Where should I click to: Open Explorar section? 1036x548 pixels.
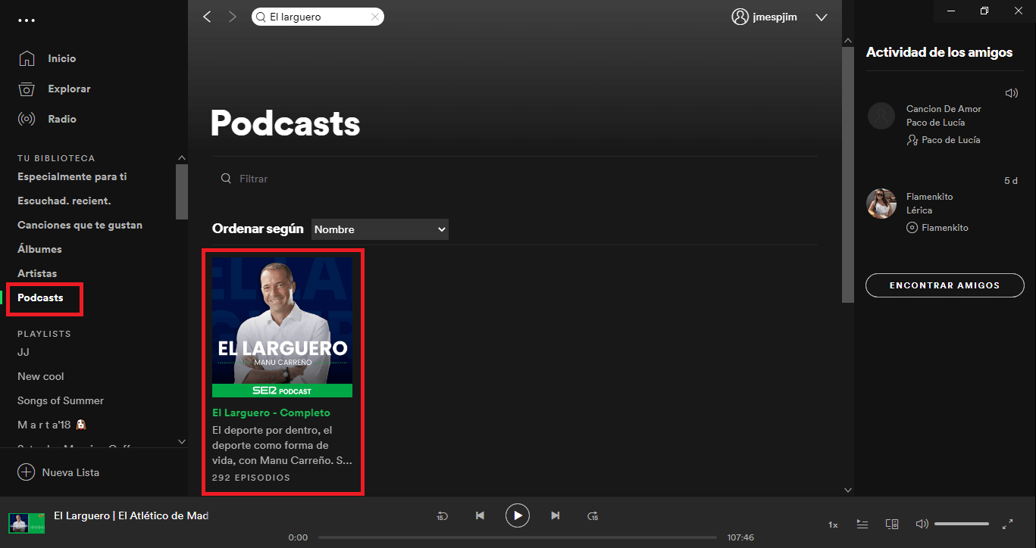pos(69,89)
